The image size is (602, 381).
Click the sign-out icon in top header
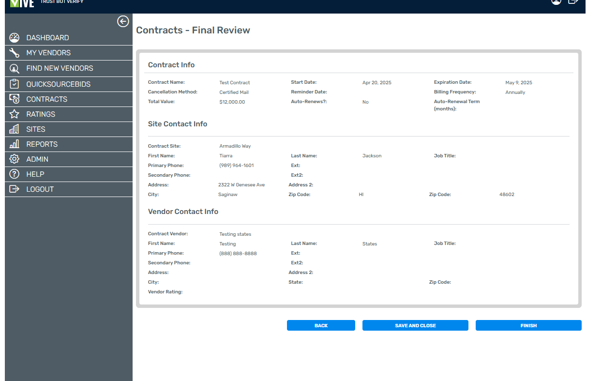pyautogui.click(x=573, y=1)
